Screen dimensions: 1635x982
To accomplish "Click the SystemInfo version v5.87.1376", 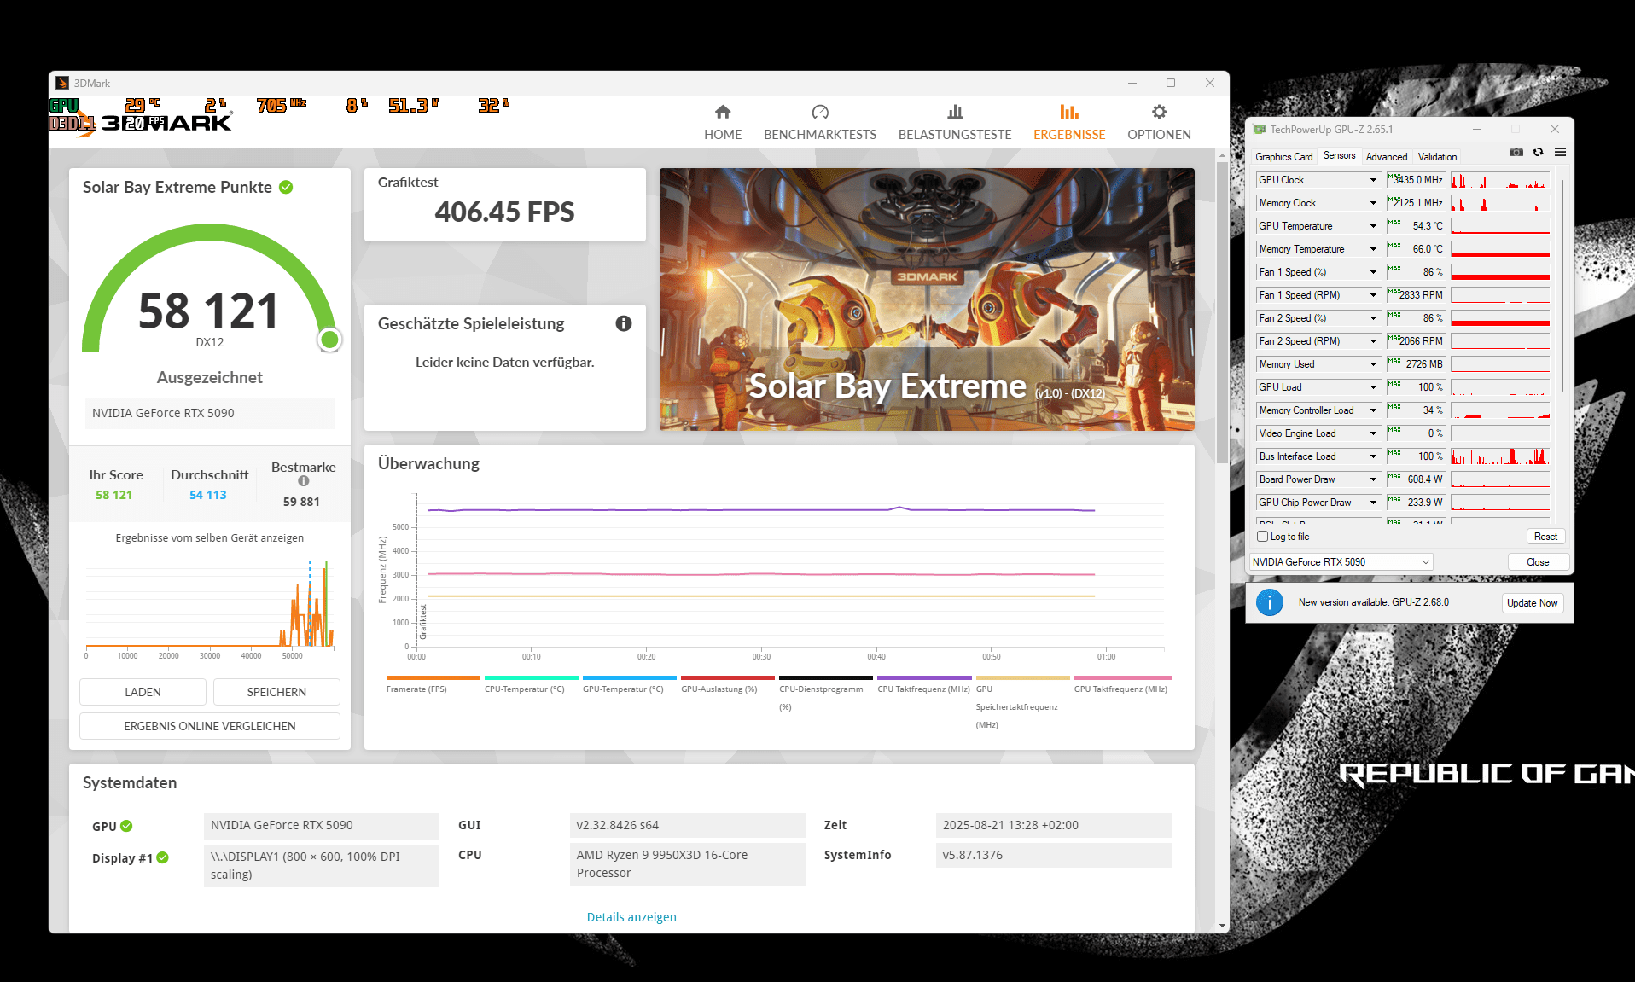I will pyautogui.click(x=1054, y=855).
